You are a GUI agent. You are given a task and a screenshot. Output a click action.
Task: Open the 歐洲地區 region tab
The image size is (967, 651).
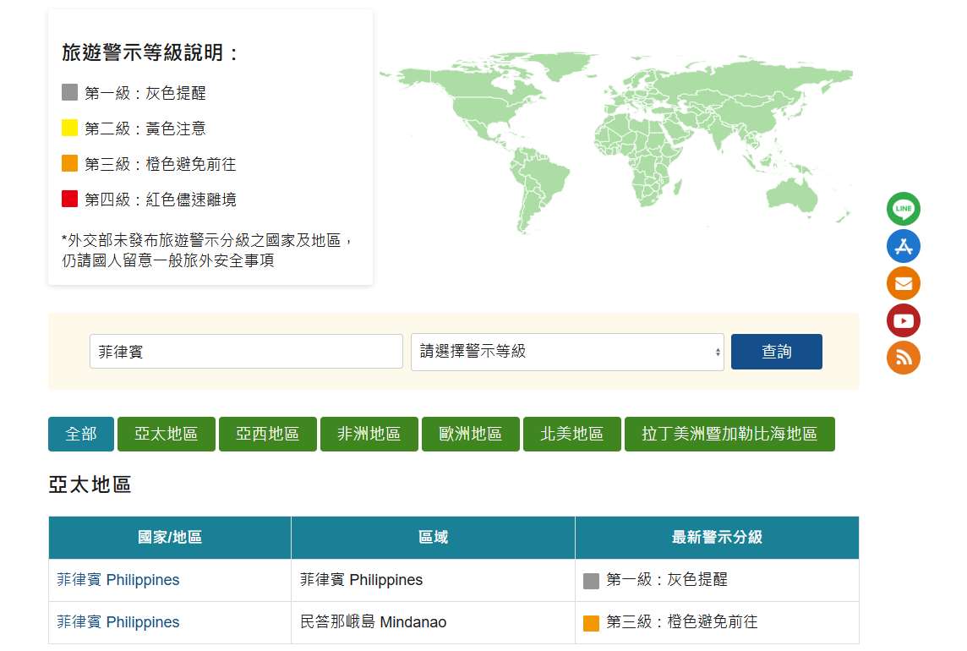[470, 434]
